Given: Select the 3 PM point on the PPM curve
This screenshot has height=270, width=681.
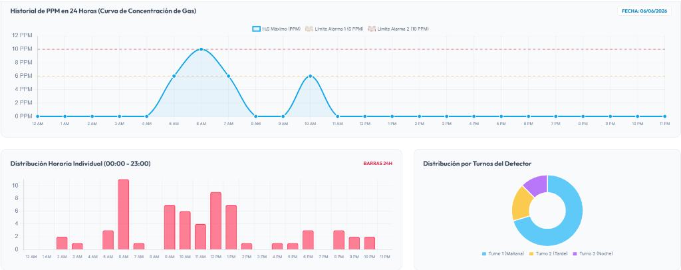Looking at the screenshot, I should 446,116.
